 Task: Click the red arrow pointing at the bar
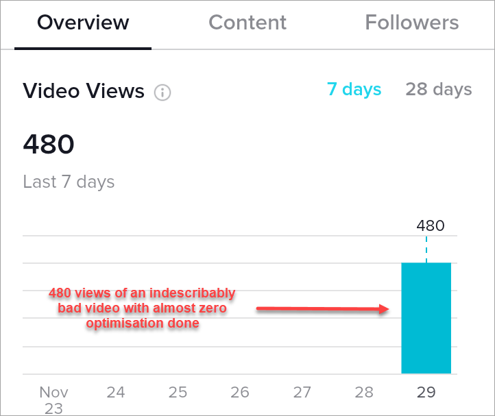tap(322, 310)
